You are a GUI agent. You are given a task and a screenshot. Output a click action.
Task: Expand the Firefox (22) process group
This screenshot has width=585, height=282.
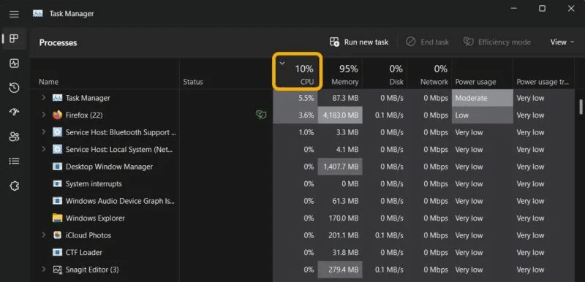click(44, 115)
